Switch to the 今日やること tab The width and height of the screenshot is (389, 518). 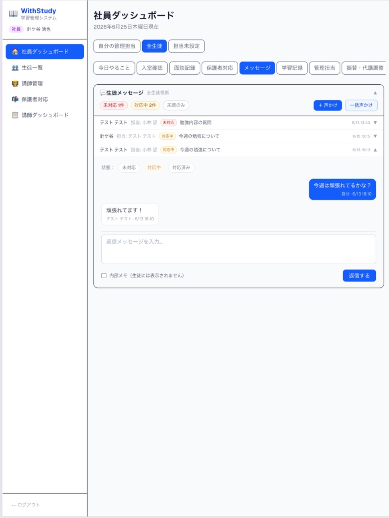tap(114, 68)
